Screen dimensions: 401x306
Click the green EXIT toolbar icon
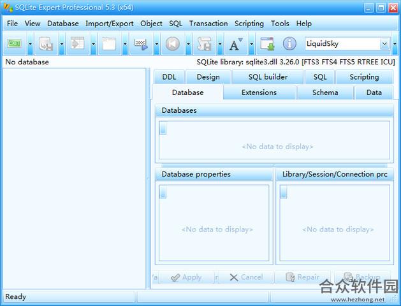14,43
